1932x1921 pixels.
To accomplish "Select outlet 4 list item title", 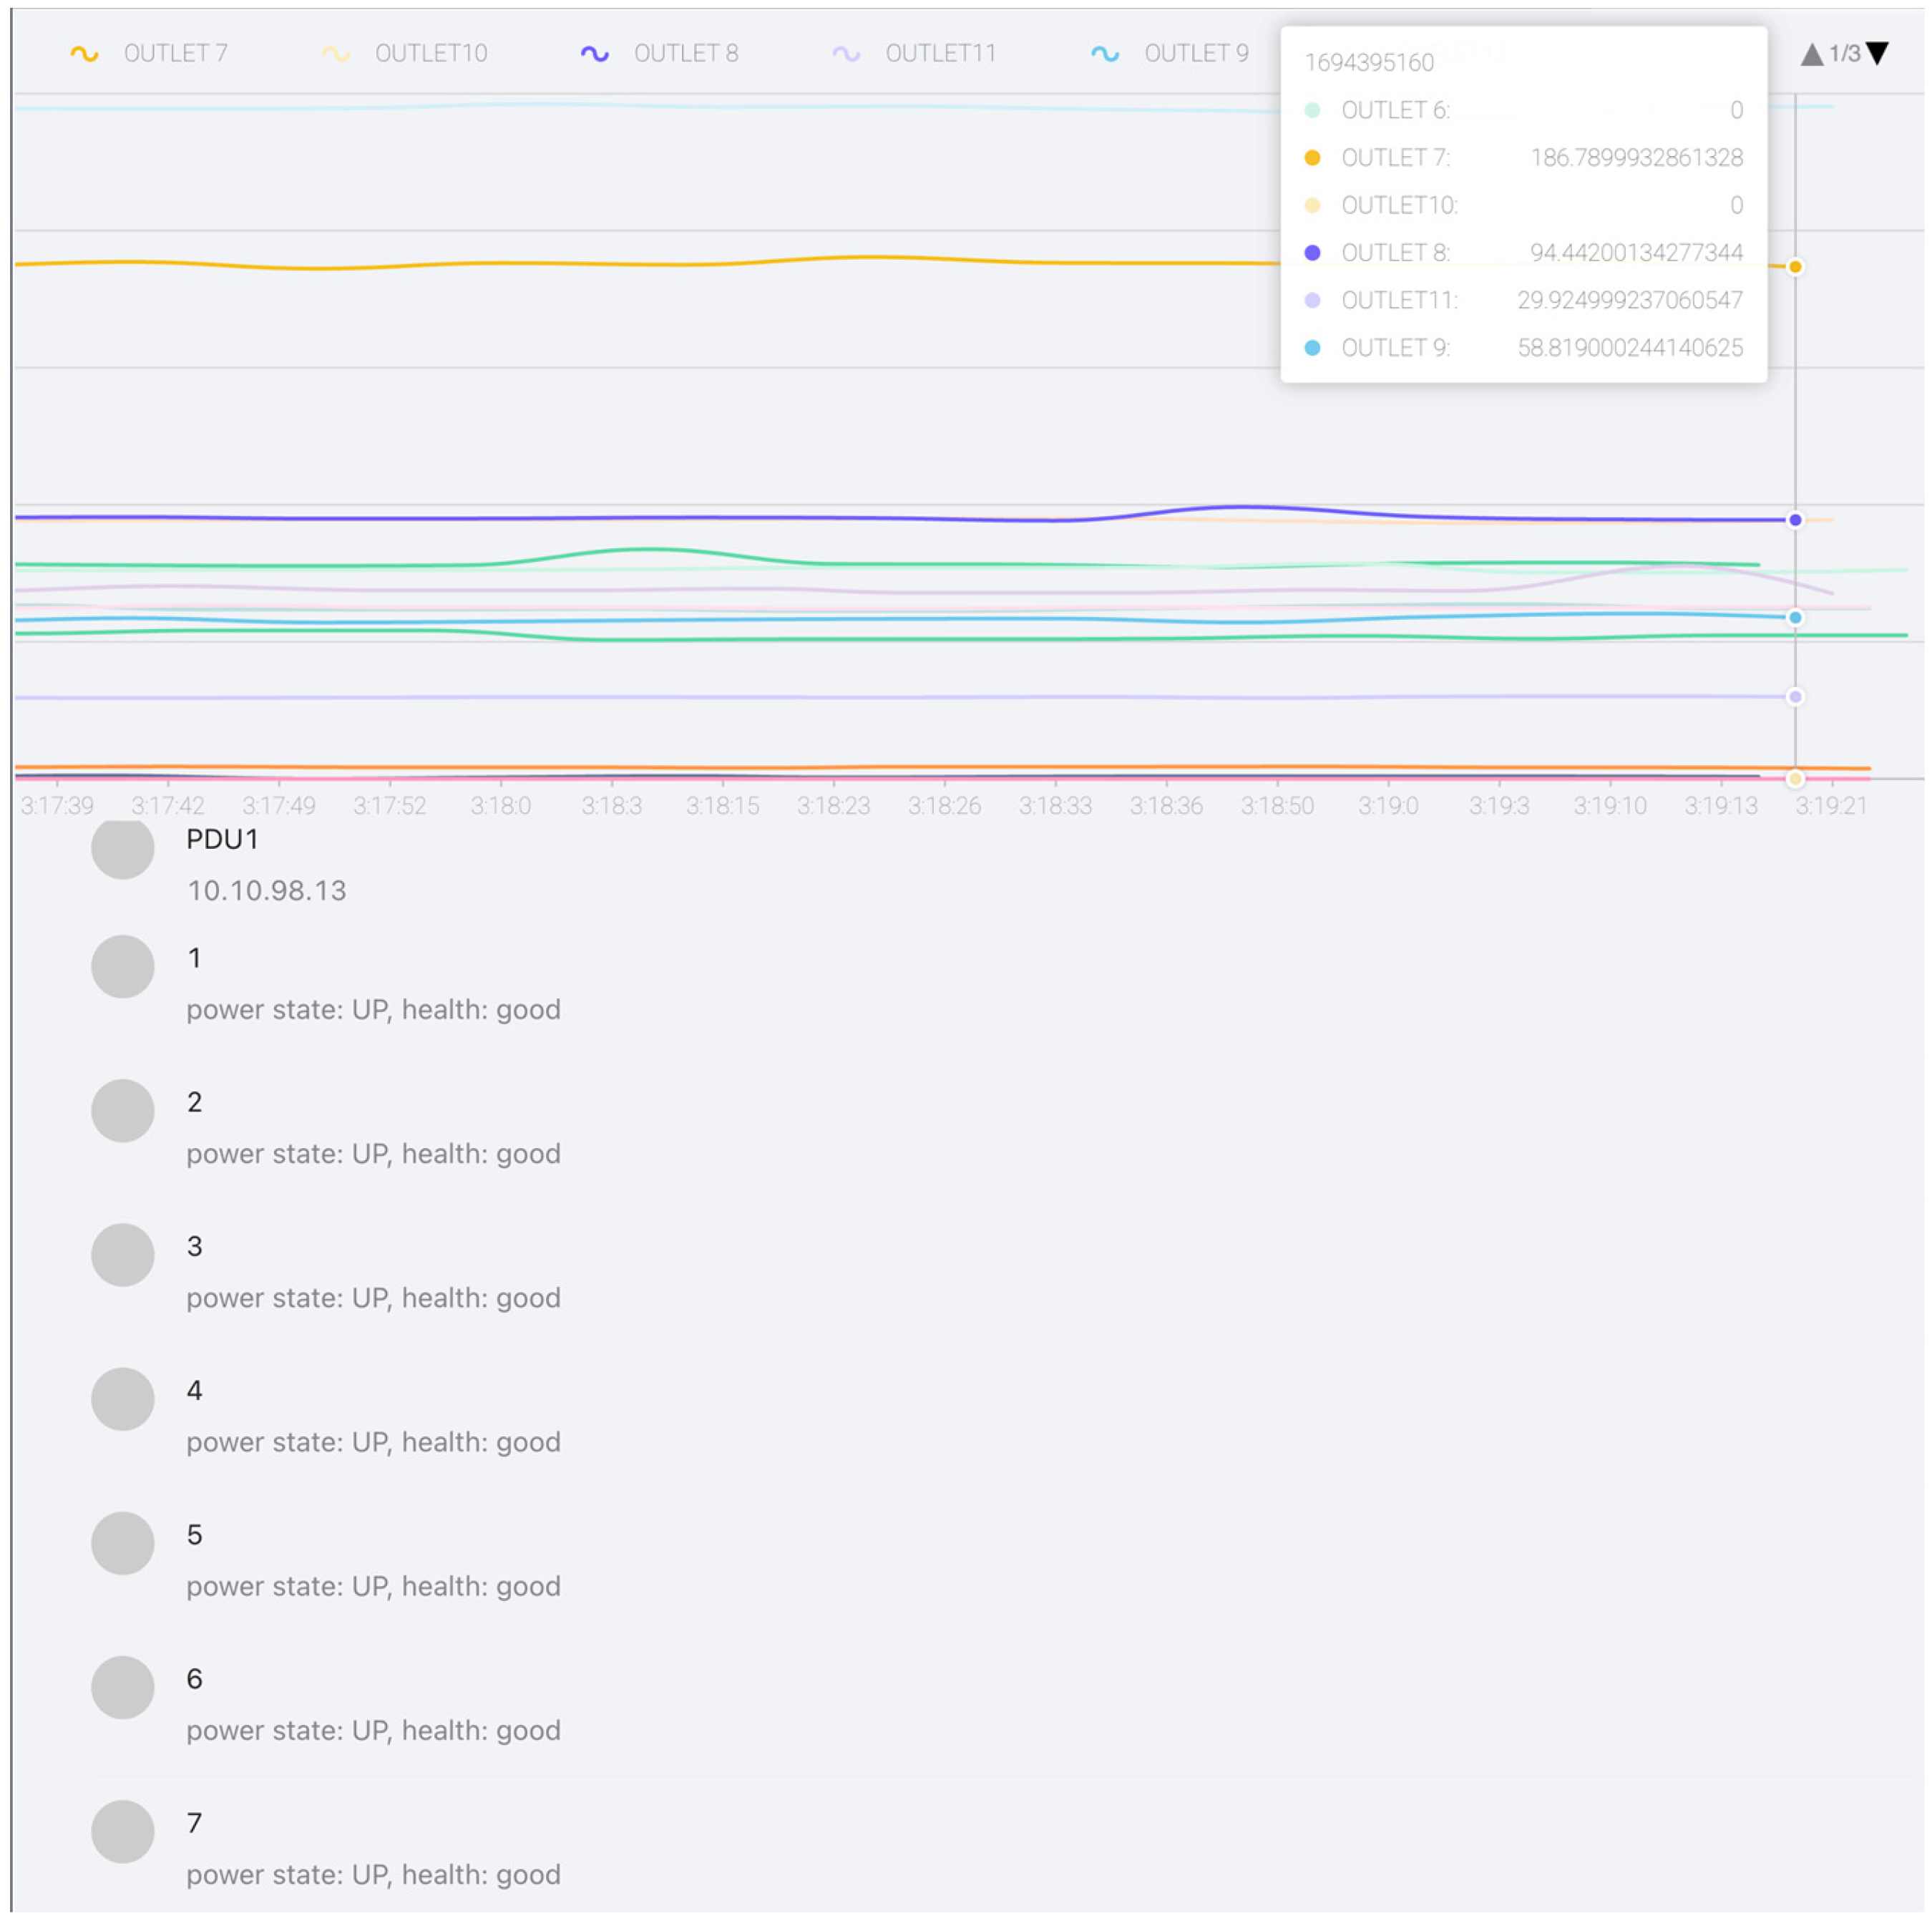I will [x=194, y=1390].
